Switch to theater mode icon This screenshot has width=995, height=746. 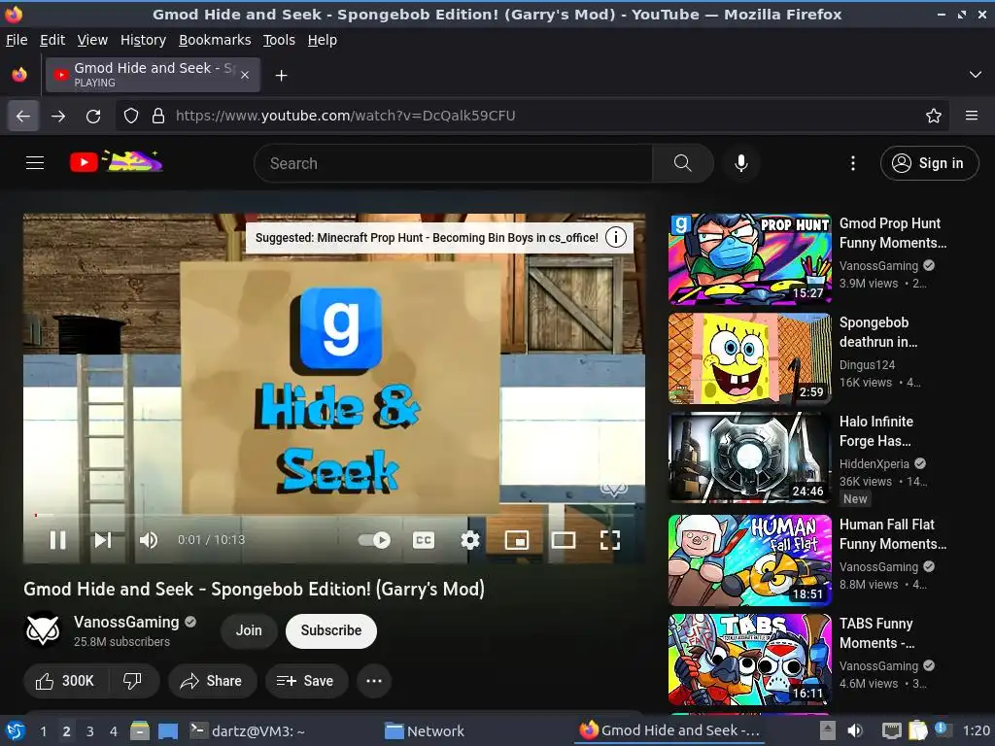564,540
